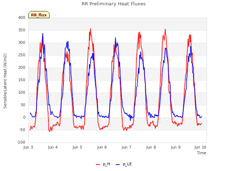Click the 200 y-axis tick label
Screen dimensions: 228x171
point(22,67)
